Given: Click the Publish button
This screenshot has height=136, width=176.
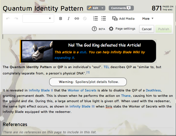Looking at the screenshot, I should pyautogui.click(x=163, y=29).
